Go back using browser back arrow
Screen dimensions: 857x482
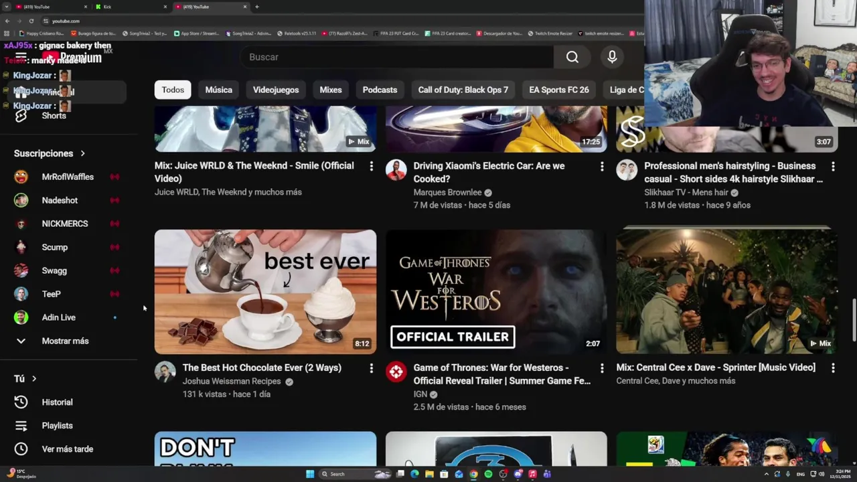(x=7, y=21)
